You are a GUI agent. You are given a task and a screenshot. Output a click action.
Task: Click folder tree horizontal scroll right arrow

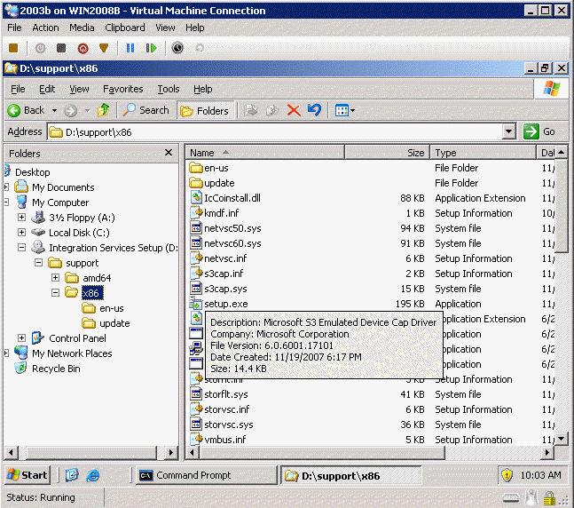[x=171, y=453]
